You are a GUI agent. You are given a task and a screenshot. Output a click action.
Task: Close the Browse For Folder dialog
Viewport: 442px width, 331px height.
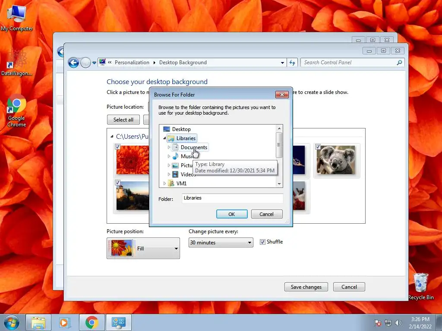click(x=282, y=94)
